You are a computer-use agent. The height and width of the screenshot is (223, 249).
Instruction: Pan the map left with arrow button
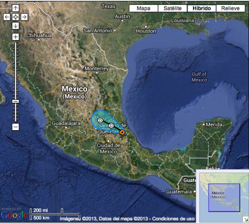(7, 17)
